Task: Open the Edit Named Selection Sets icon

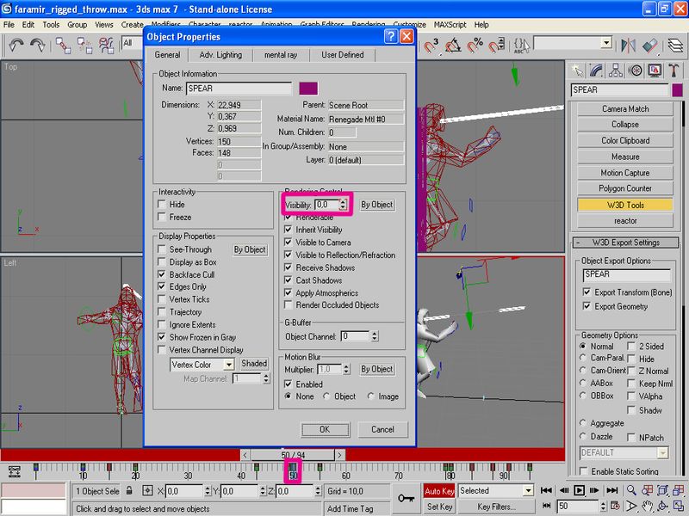Action: tap(521, 46)
